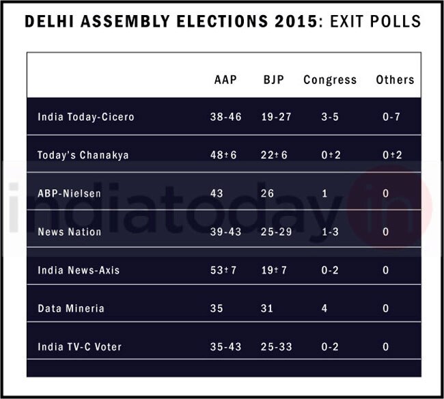Click BJP value 25-33 for India TV-C Voter
This screenshot has height=399, width=444.
tap(277, 346)
